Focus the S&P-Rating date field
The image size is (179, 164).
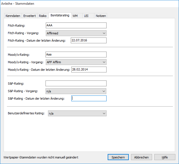coord(89,98)
